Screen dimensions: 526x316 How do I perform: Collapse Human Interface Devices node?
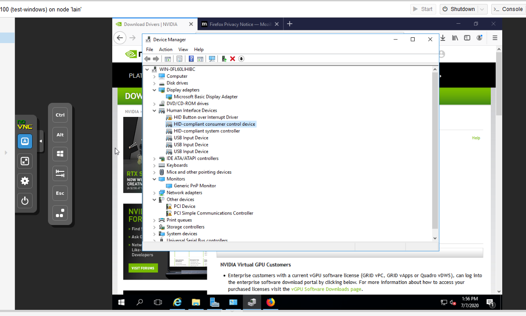coord(154,111)
